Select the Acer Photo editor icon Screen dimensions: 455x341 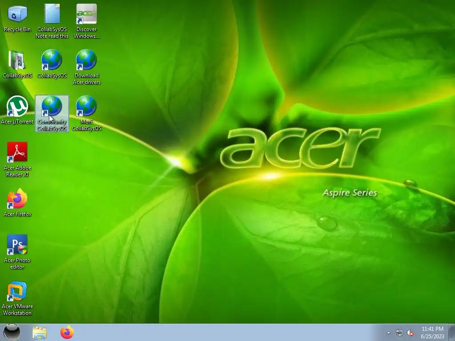17,252
